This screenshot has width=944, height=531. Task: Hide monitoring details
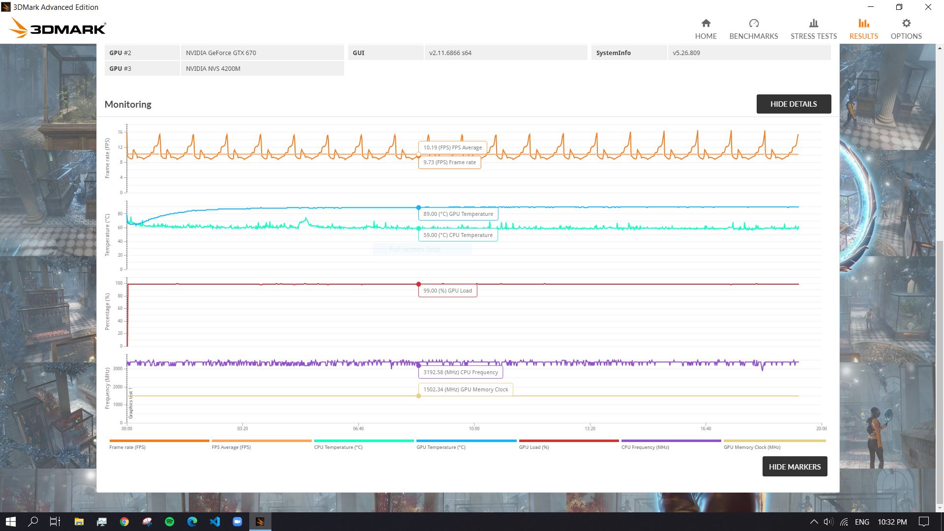pyautogui.click(x=793, y=104)
